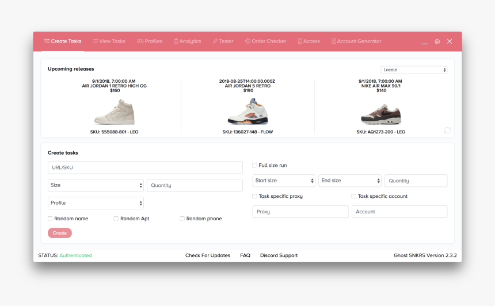This screenshot has width=495, height=306.
Task: Close the Ghost SNKRS window
Action: coord(450,41)
